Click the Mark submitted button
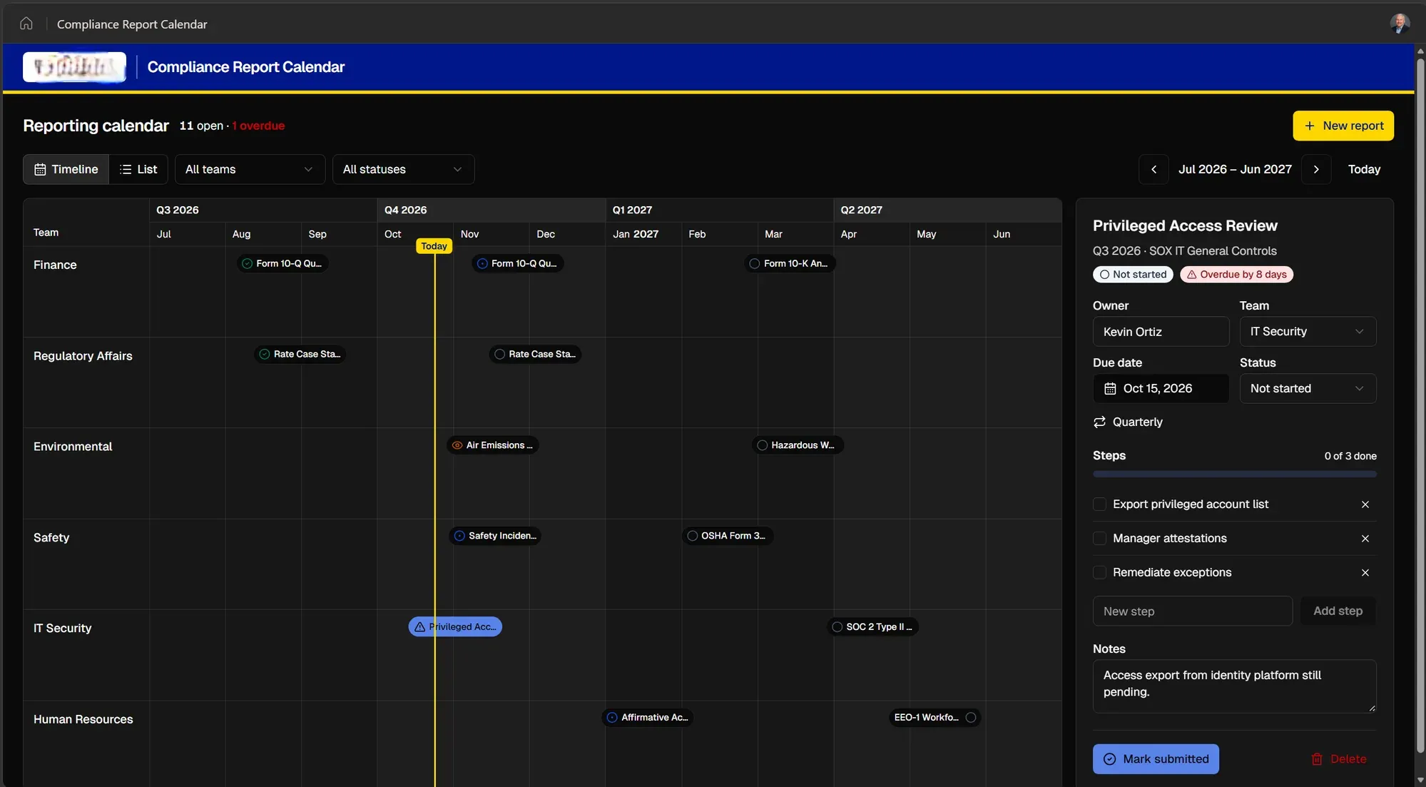Screen dimensions: 1426x787 coord(1156,759)
